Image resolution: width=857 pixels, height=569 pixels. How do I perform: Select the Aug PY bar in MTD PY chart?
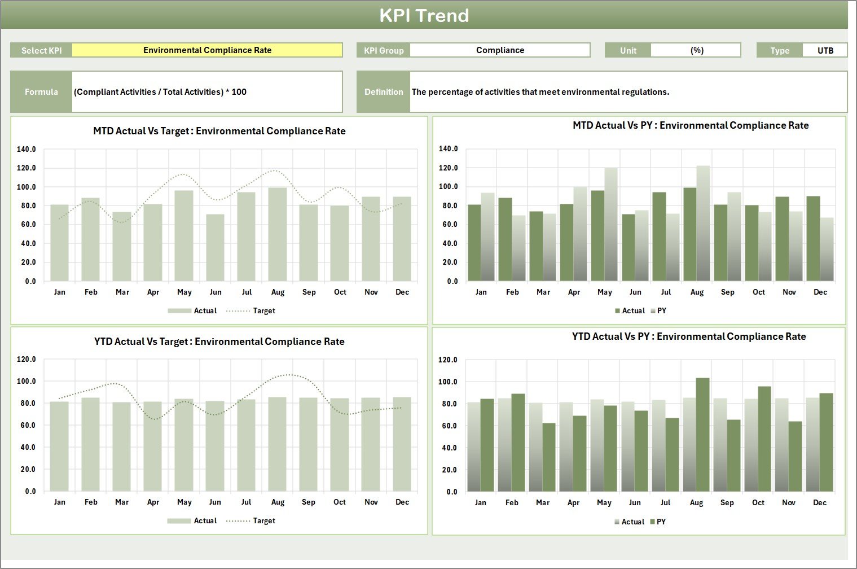click(x=703, y=224)
